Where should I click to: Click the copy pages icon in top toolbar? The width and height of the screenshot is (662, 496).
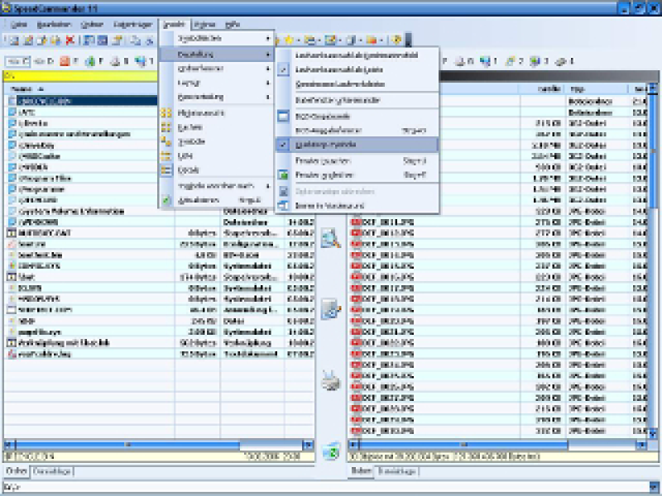click(135, 40)
